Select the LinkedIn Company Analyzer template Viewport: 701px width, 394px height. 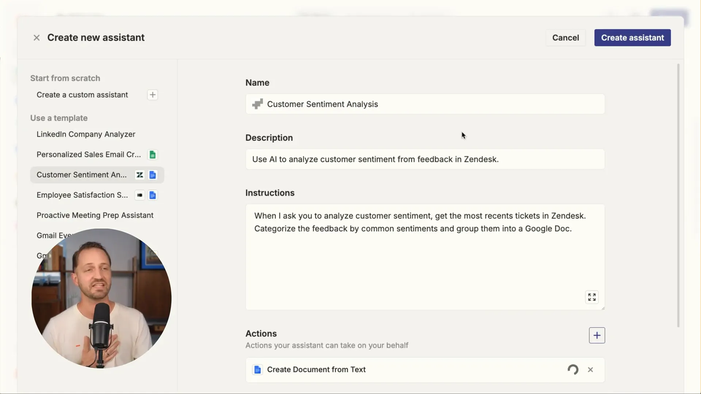coord(86,134)
